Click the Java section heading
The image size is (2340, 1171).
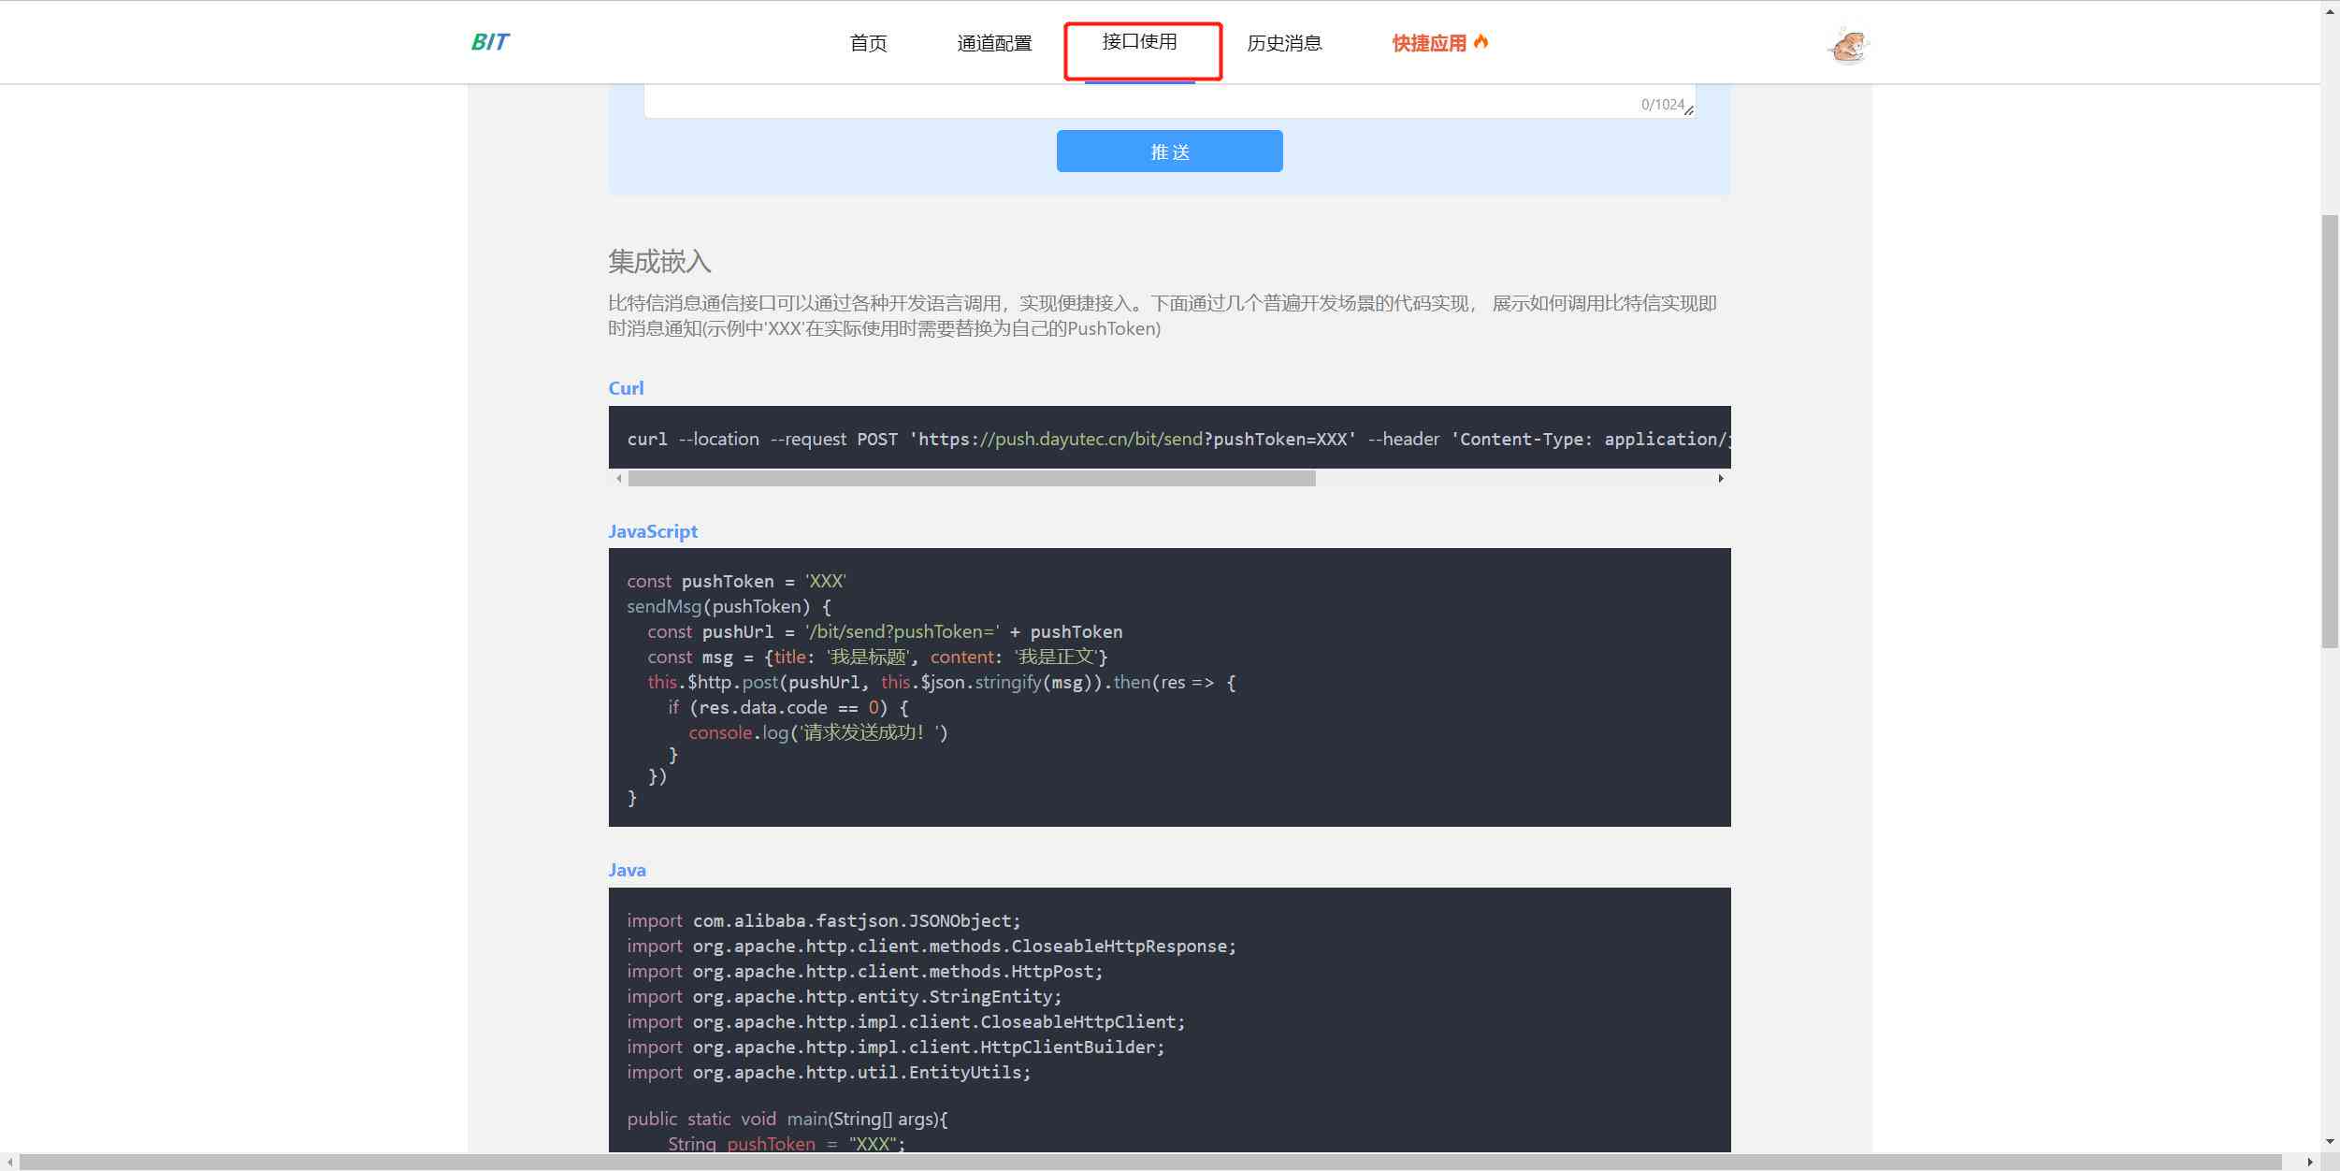(x=627, y=870)
